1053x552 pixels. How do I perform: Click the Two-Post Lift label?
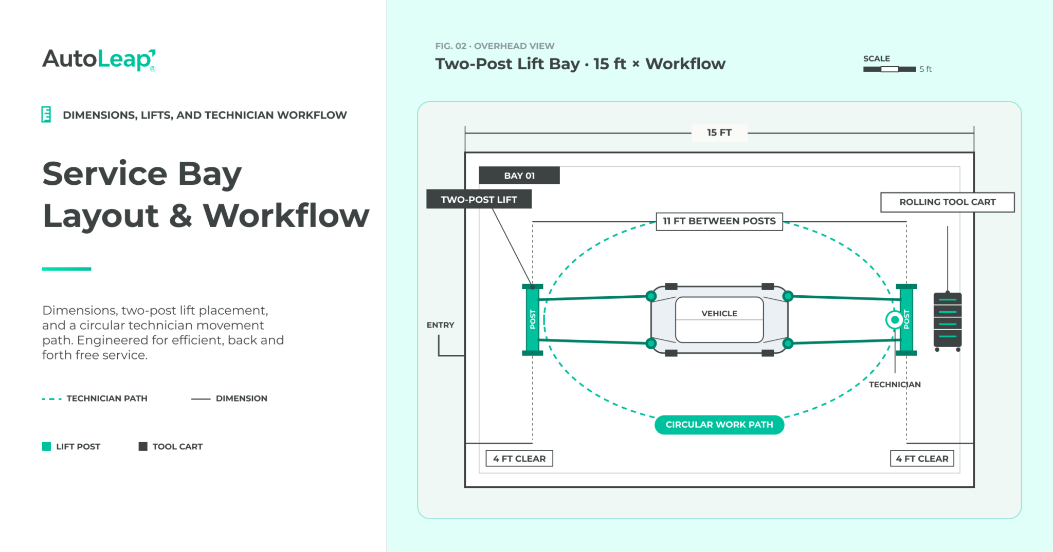[479, 199]
